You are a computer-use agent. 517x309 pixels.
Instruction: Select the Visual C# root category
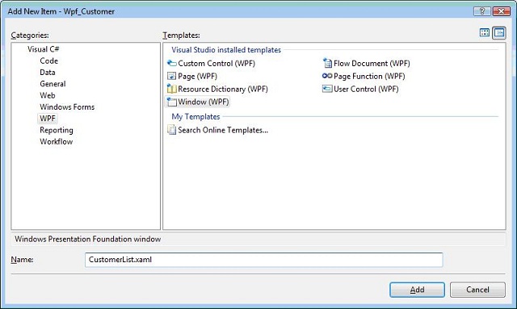[x=43, y=49]
